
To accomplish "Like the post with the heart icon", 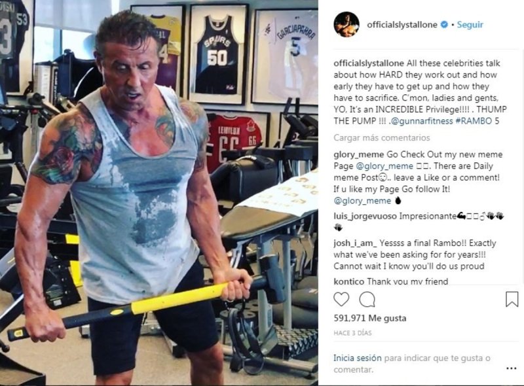I will [341, 300].
